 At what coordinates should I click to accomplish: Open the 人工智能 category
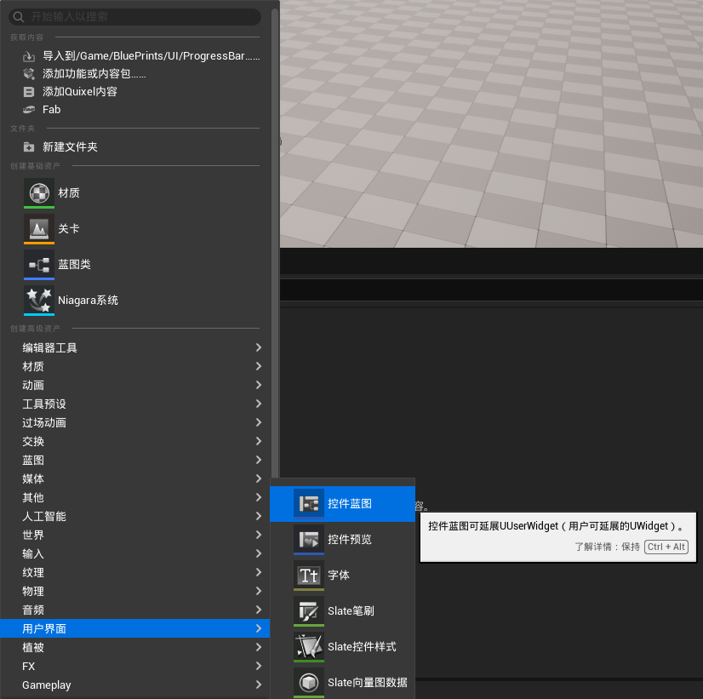pos(135,516)
